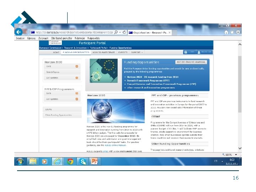Open HOW TO PARTICIPATE tab
The height and width of the screenshot is (192, 256).
coord(104,52)
